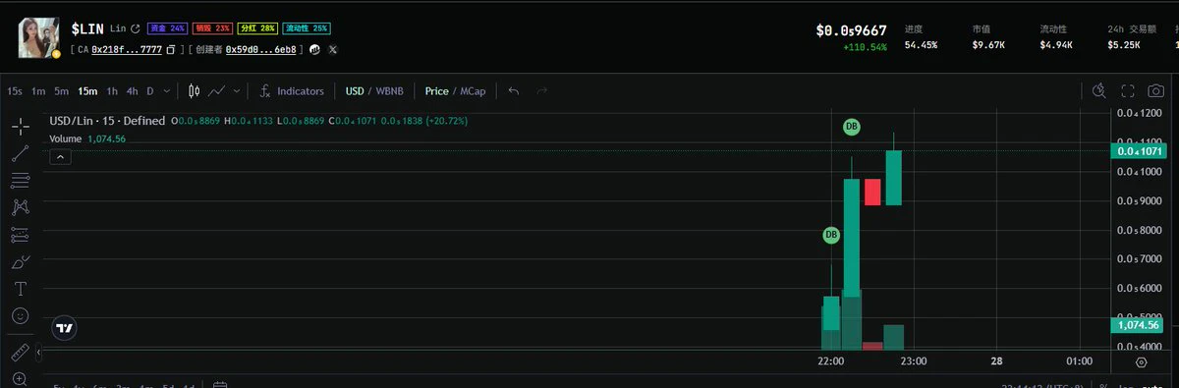Show the Price view
The width and height of the screenshot is (1179, 388).
pyautogui.click(x=437, y=91)
